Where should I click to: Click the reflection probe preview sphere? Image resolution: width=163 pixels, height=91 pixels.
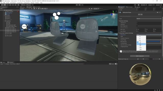tap(140, 74)
